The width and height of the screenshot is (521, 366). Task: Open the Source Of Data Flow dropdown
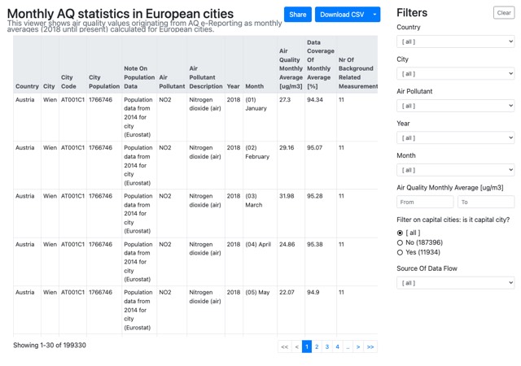click(x=455, y=283)
